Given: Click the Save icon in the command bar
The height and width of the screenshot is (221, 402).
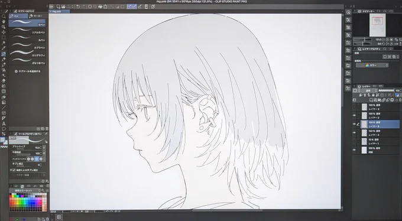Looking at the screenshot, I should pyautogui.click(x=69, y=6).
